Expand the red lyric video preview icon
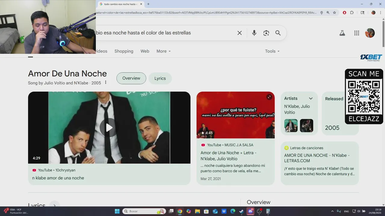385x216 pixels. tap(269, 97)
